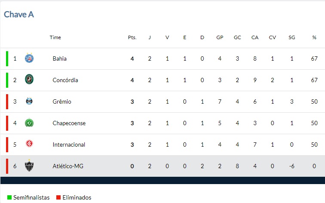Click the Chapecoense club crest
Image resolution: width=325 pixels, height=203 pixels.
click(x=29, y=123)
